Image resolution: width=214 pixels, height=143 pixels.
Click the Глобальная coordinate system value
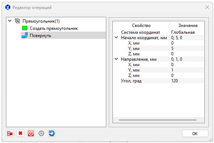(x=183, y=32)
